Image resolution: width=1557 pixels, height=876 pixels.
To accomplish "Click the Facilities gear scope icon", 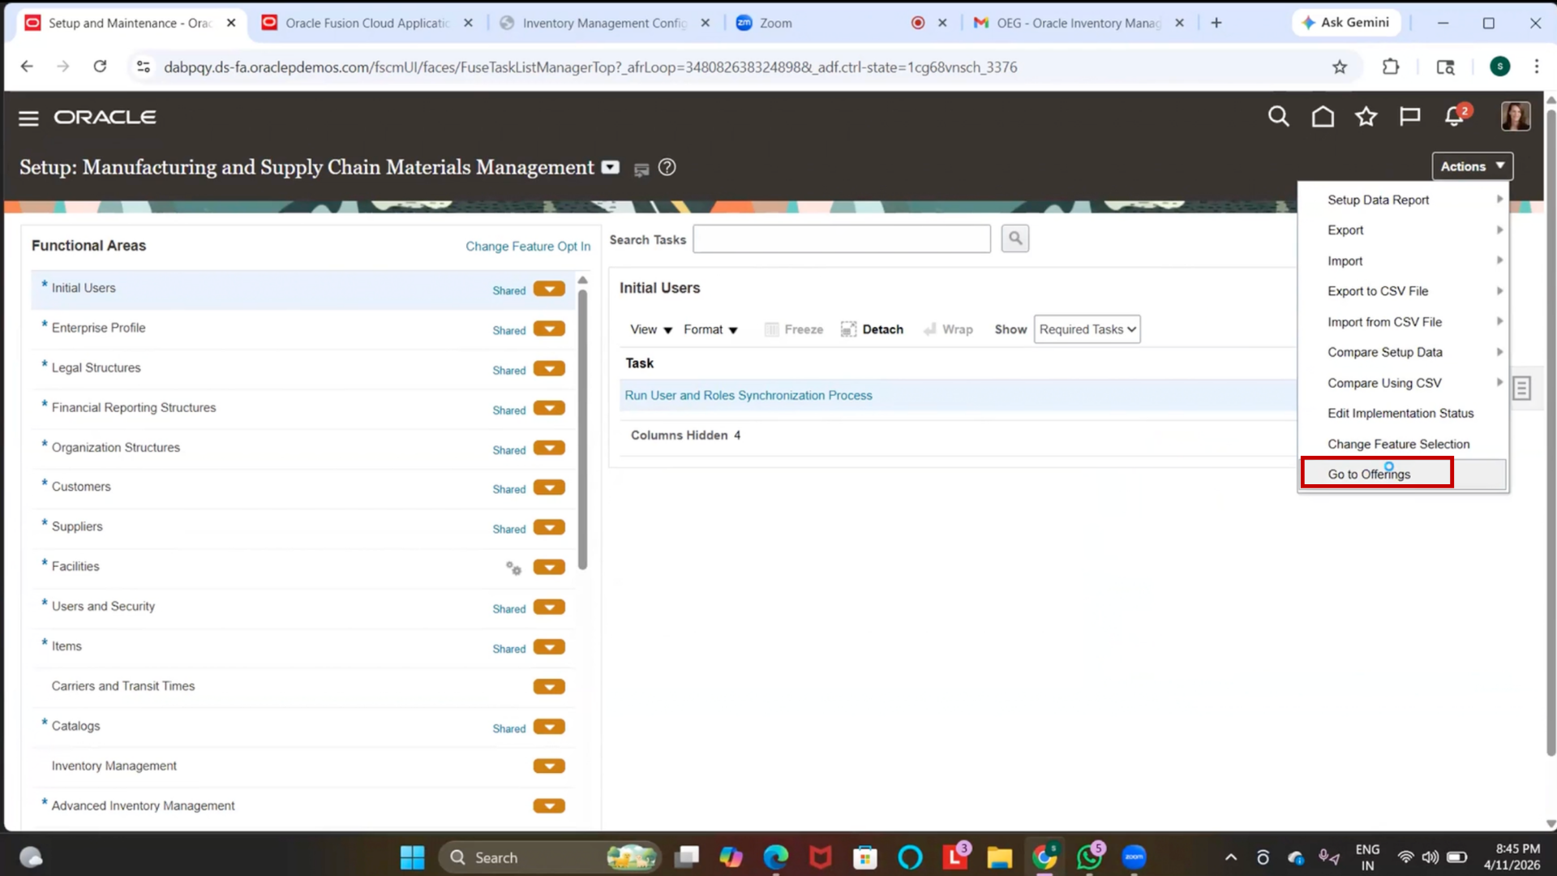I will point(513,568).
